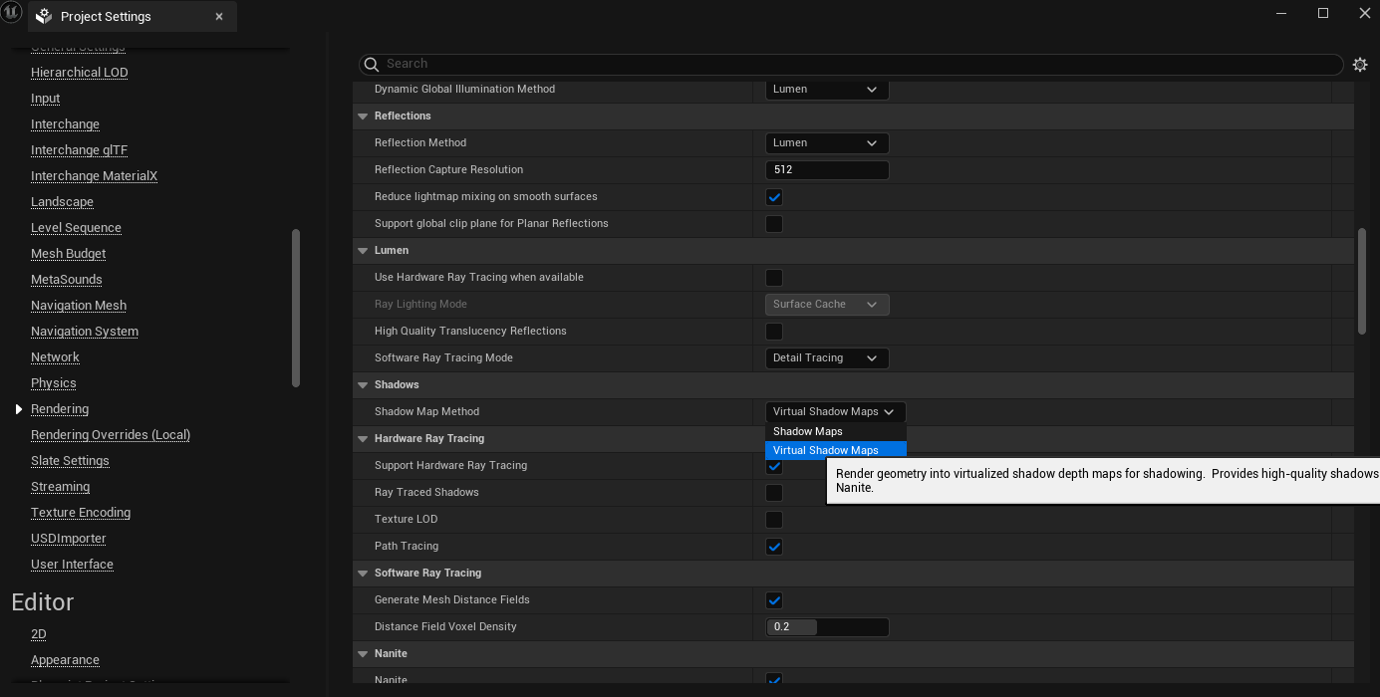Collapse the Reflections section

tap(363, 116)
